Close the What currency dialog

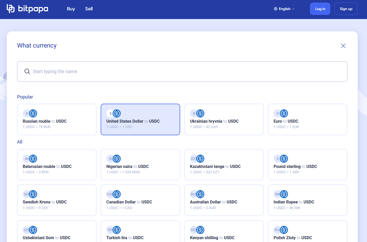coord(343,46)
